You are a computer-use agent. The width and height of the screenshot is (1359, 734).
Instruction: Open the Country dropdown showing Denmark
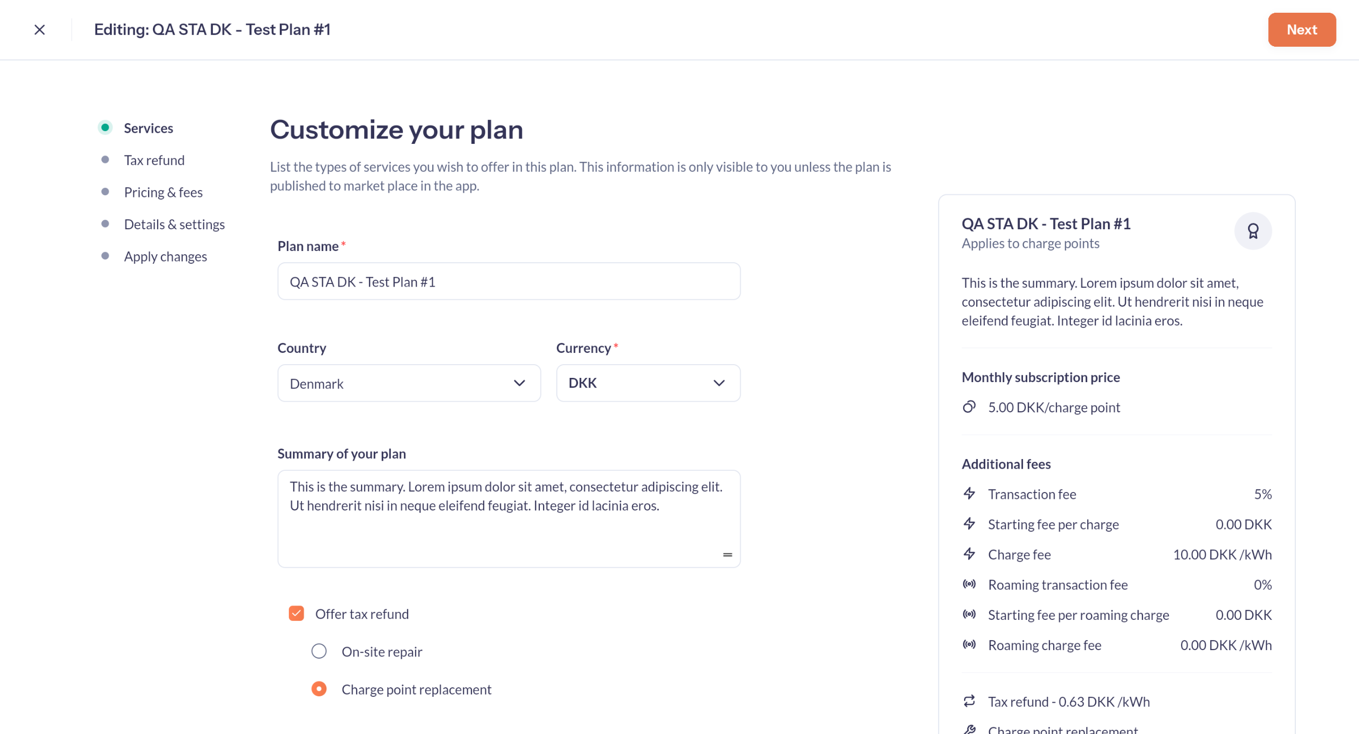point(409,383)
